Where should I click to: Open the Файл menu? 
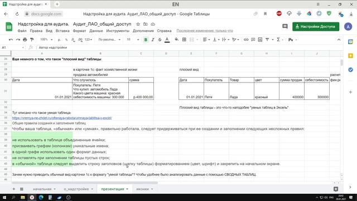coord(22,31)
